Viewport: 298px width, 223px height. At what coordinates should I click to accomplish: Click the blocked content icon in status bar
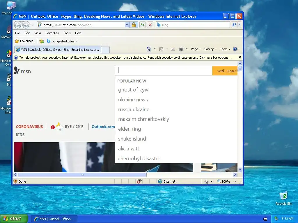139,181
